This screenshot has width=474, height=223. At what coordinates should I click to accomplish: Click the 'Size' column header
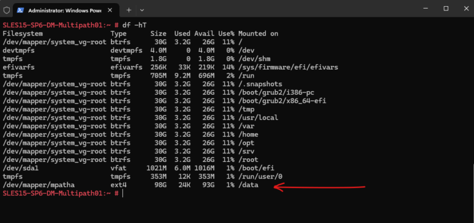click(x=159, y=33)
